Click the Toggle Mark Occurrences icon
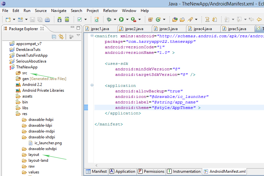 [207, 19]
